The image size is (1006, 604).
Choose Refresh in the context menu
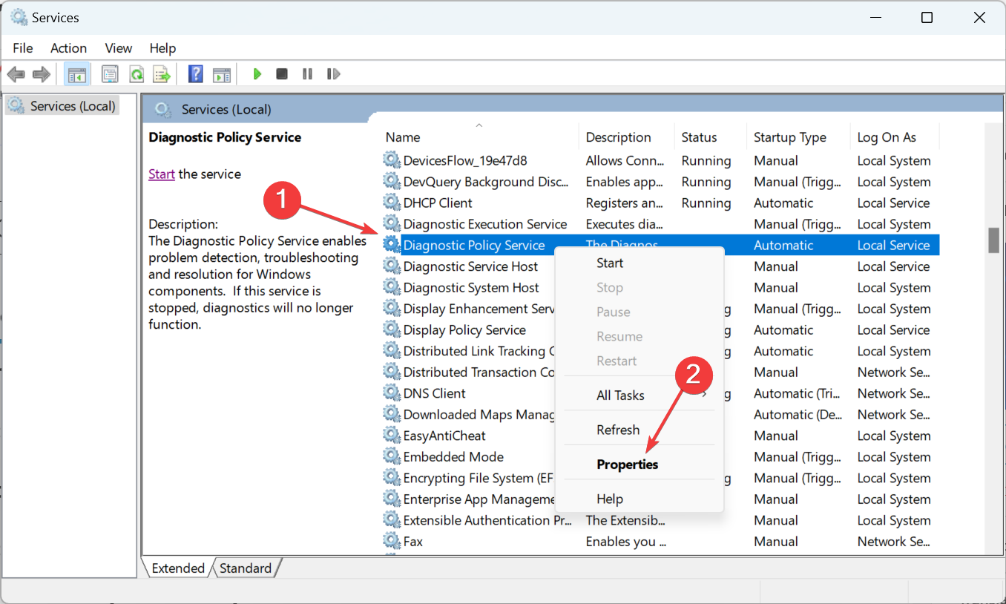tap(639, 430)
